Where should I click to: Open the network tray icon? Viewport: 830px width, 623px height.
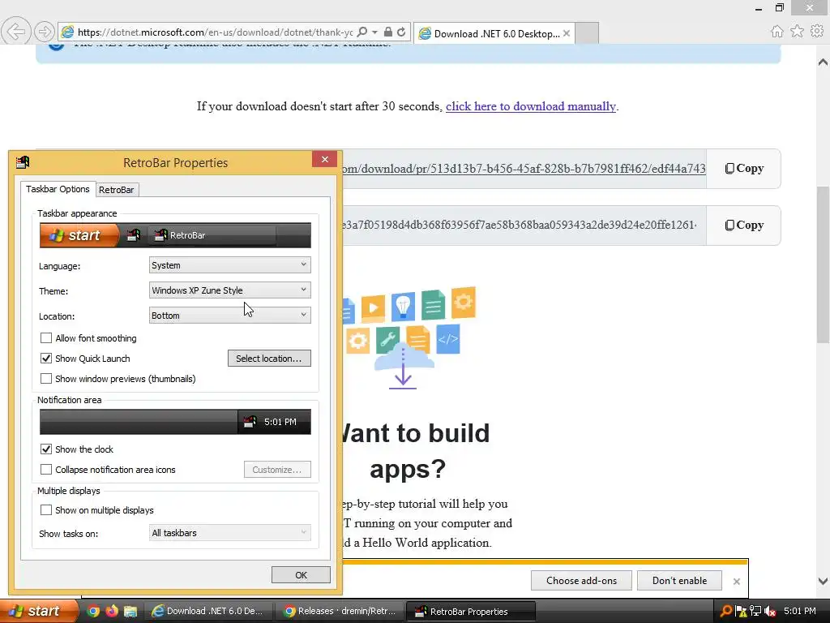click(755, 611)
